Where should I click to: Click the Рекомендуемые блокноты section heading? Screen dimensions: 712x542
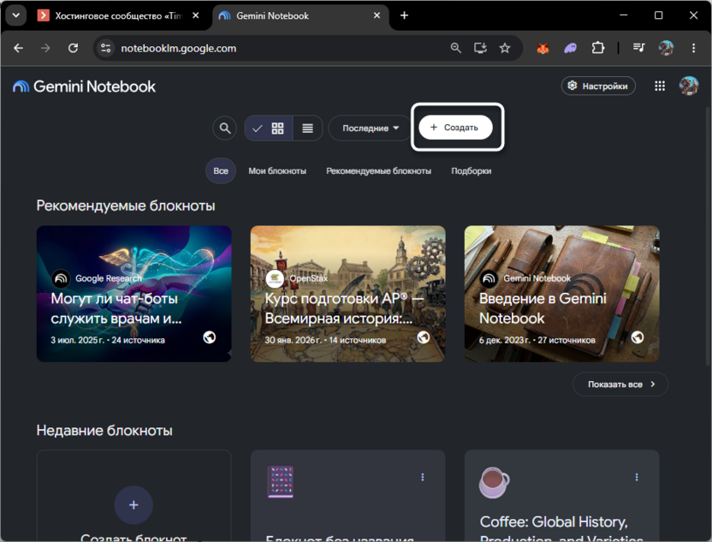[x=126, y=205]
